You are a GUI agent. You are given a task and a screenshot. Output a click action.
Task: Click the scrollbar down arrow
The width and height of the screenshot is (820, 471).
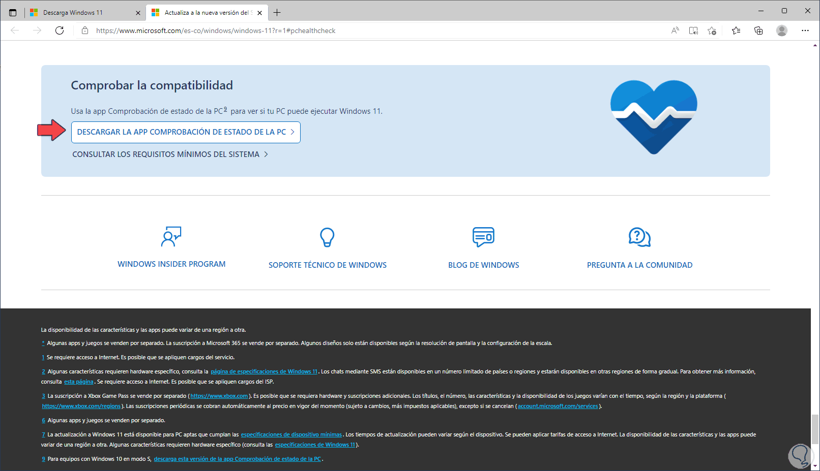[815, 466]
